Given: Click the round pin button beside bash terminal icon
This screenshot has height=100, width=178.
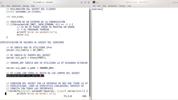Looking at the screenshot, I should tap(98, 2).
